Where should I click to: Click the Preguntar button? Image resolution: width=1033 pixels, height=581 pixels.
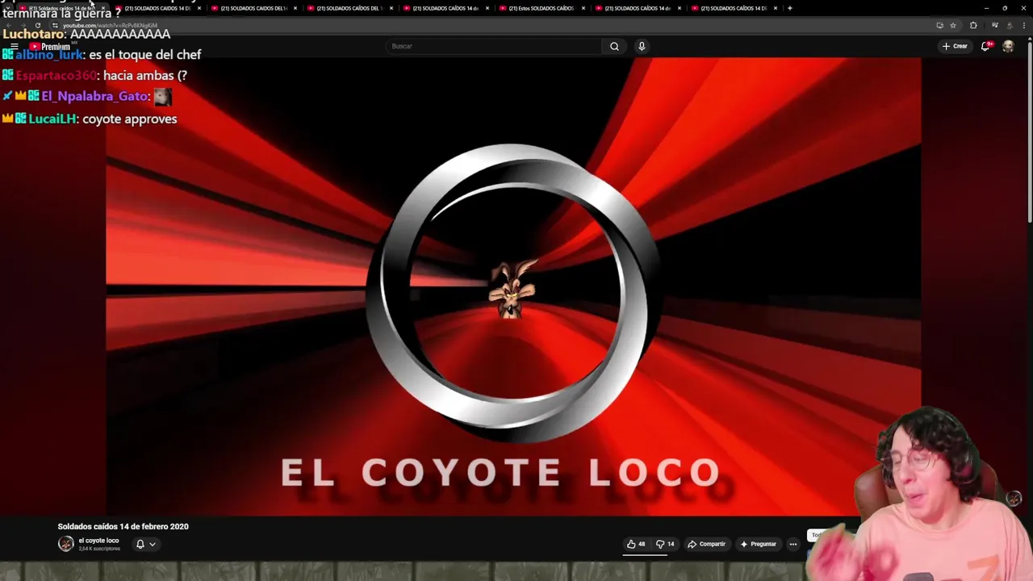(x=758, y=544)
